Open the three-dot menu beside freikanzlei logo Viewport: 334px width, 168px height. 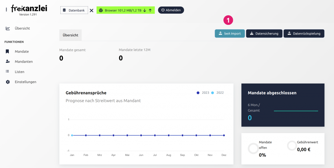(7, 9)
